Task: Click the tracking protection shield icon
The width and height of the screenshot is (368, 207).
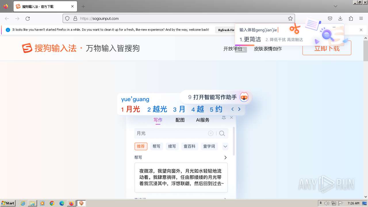Action: [67, 18]
